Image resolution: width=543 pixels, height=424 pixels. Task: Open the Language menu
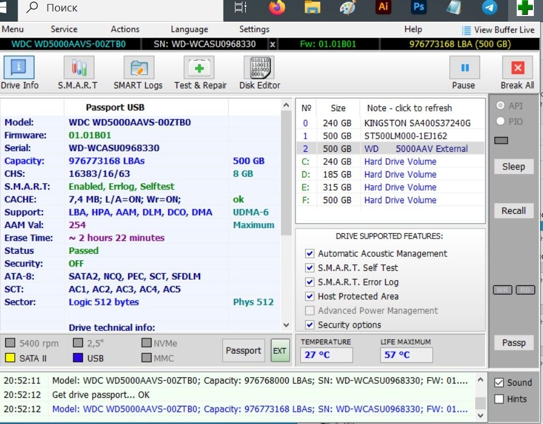[189, 29]
